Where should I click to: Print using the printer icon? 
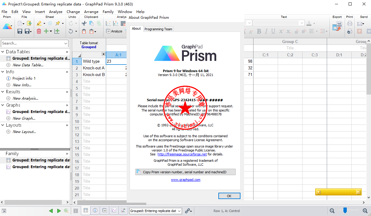pyautogui.click(x=350, y=23)
